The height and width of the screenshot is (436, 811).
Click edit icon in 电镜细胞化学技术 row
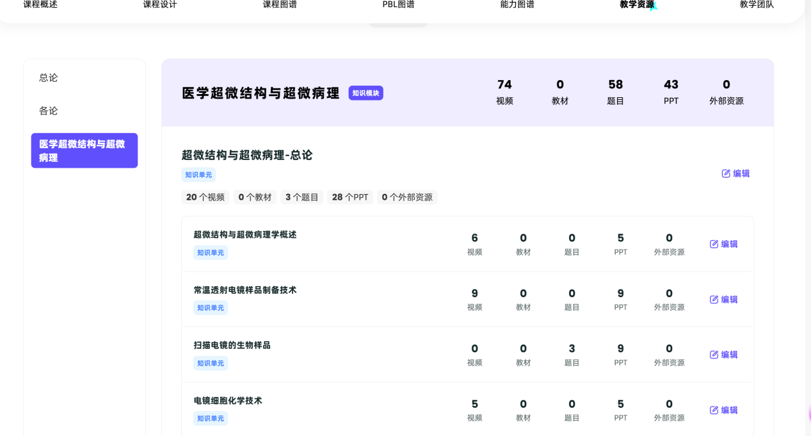714,410
